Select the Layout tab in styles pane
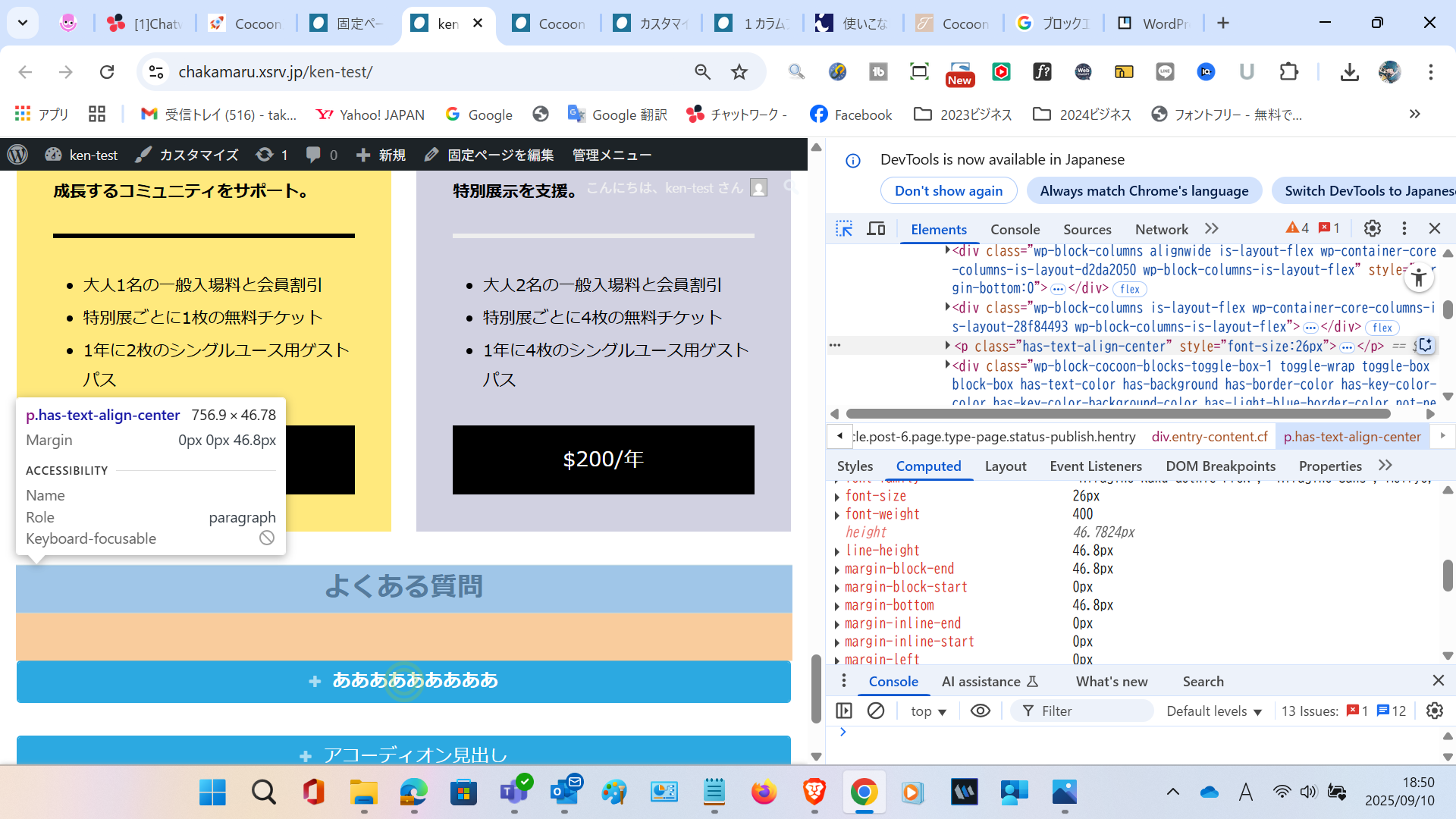Image resolution: width=1456 pixels, height=819 pixels. pyautogui.click(x=1005, y=466)
